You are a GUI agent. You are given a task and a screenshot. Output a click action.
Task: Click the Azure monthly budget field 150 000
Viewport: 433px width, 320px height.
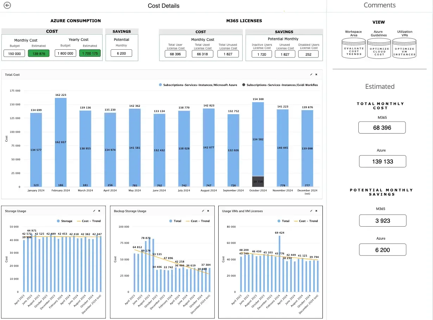click(x=14, y=54)
